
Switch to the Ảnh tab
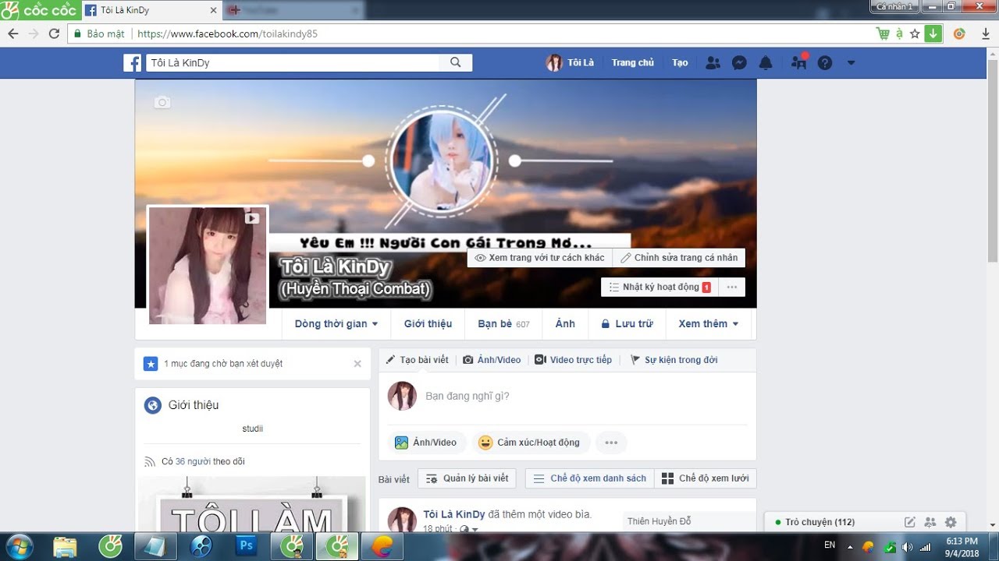point(564,323)
